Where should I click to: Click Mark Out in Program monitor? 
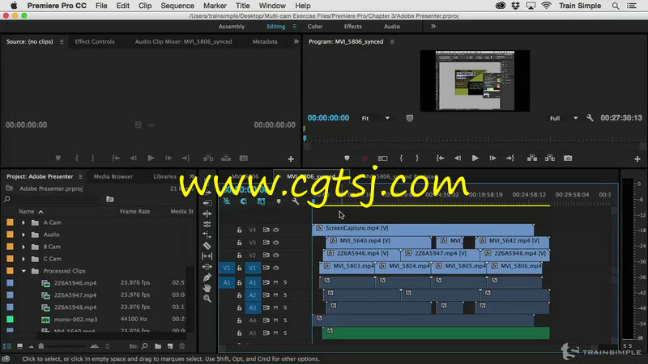[x=417, y=158]
